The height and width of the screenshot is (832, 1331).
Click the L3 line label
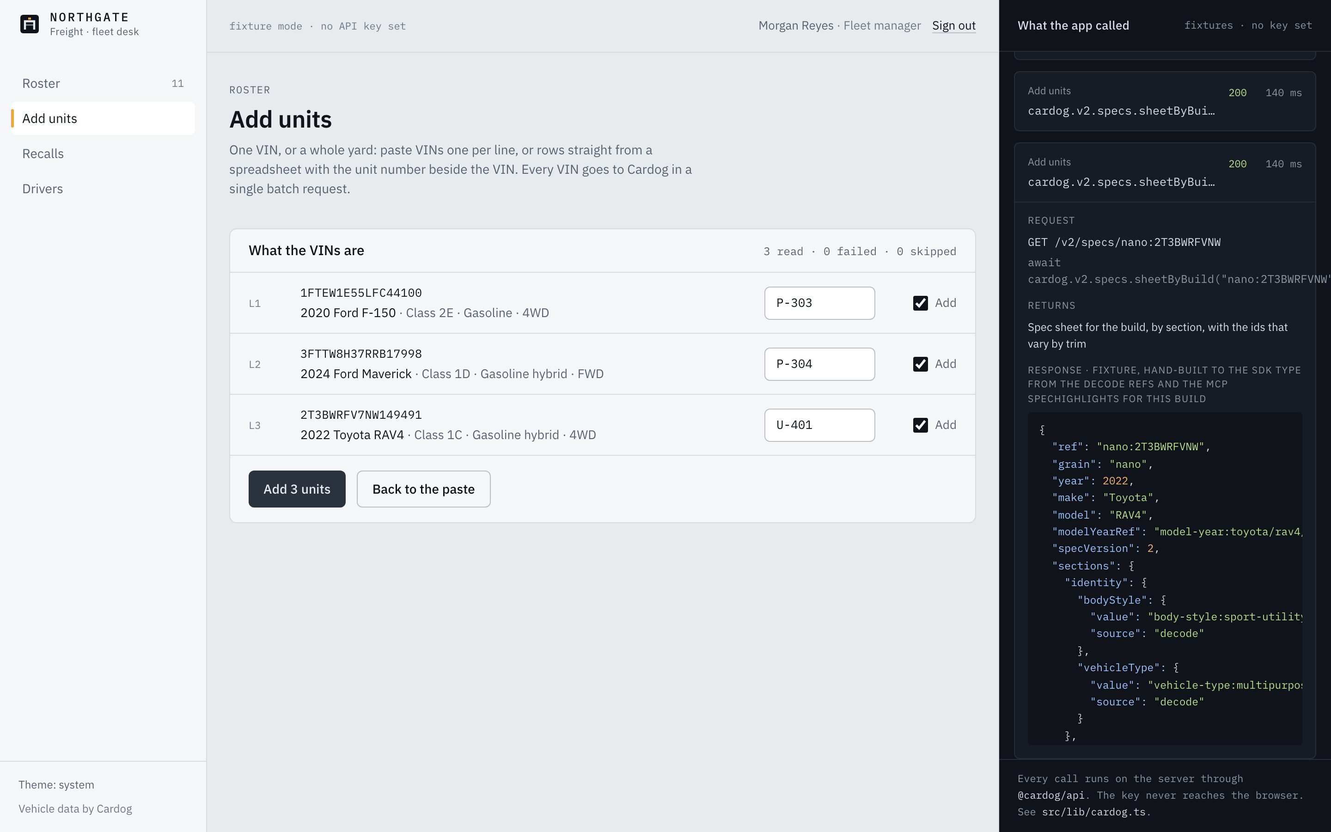pos(255,425)
